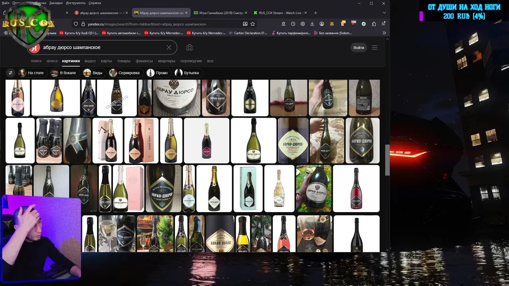The image size is (509, 286).
Task: Apply the Сервировка filter chip
Action: click(125, 73)
